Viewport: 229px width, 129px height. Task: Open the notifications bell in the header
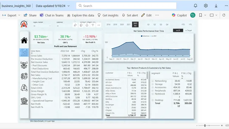tap(196, 6)
